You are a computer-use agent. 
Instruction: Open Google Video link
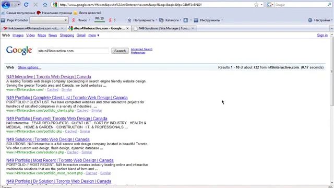(30, 36)
